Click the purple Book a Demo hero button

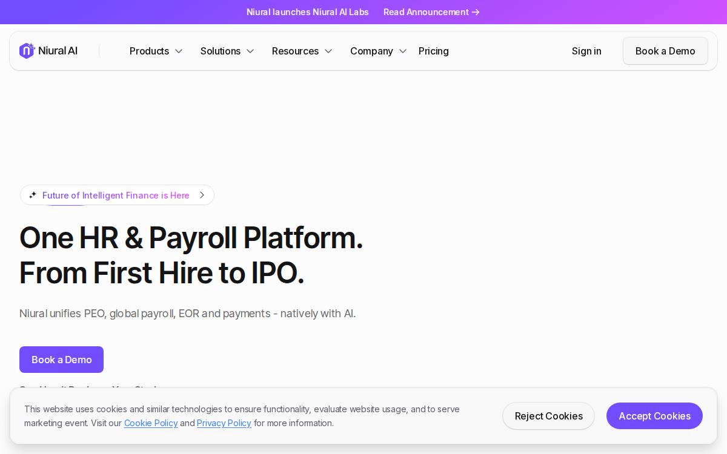tap(61, 360)
